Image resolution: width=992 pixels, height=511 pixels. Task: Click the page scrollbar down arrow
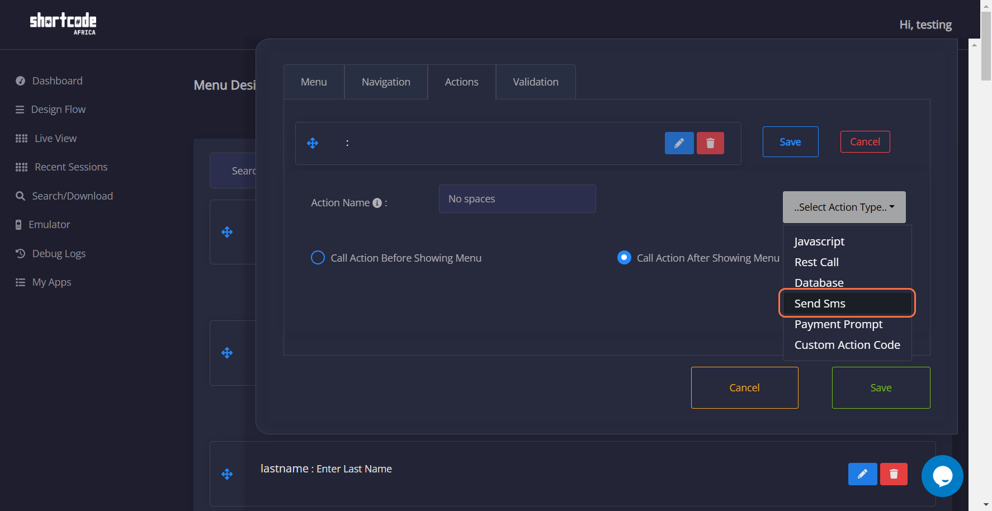point(986,505)
